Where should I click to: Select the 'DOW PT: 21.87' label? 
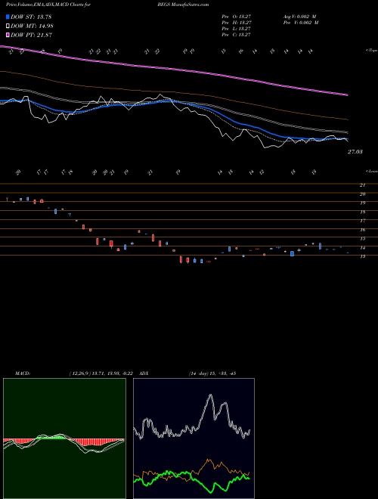(32, 35)
